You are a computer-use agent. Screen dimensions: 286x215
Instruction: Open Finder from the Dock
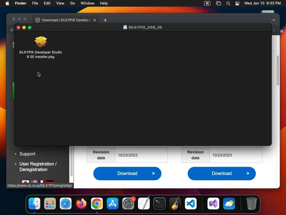click(34, 204)
